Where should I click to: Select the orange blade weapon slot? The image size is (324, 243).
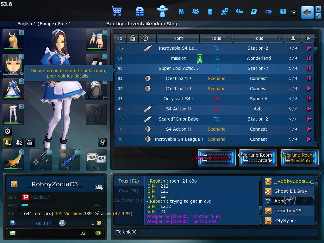13,159
